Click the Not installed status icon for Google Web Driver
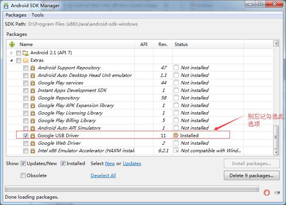The height and width of the screenshot is (205, 286). [x=176, y=143]
